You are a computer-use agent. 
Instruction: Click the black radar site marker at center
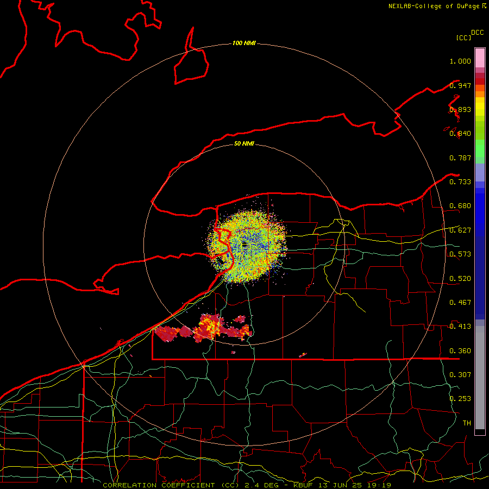click(x=244, y=245)
